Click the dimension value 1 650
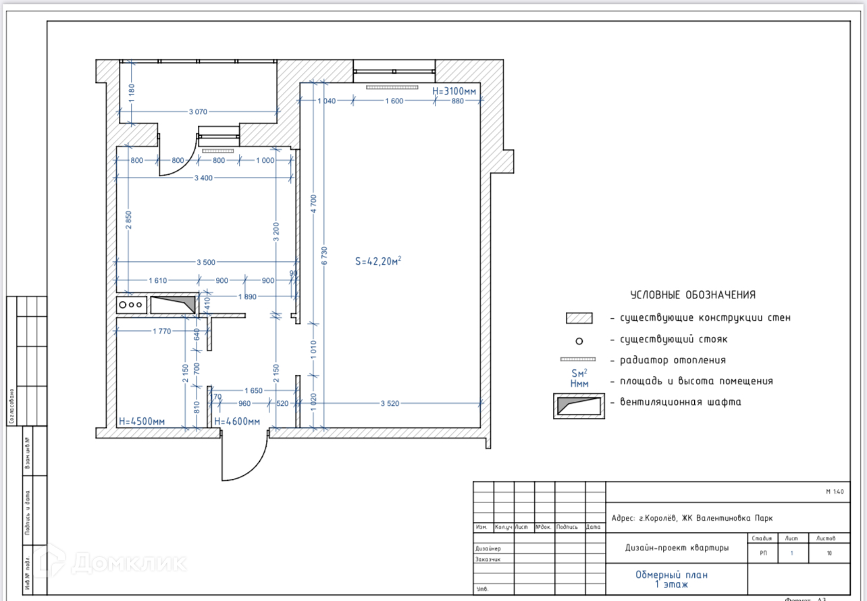Screen dimensions: 867x601 point(253,390)
